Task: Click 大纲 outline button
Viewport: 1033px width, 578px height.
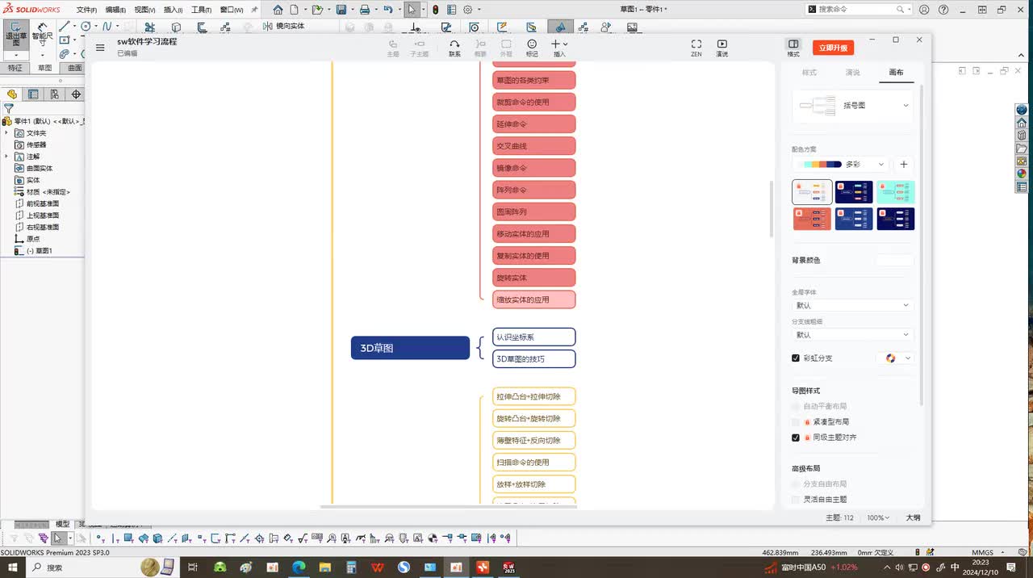Action: click(913, 517)
